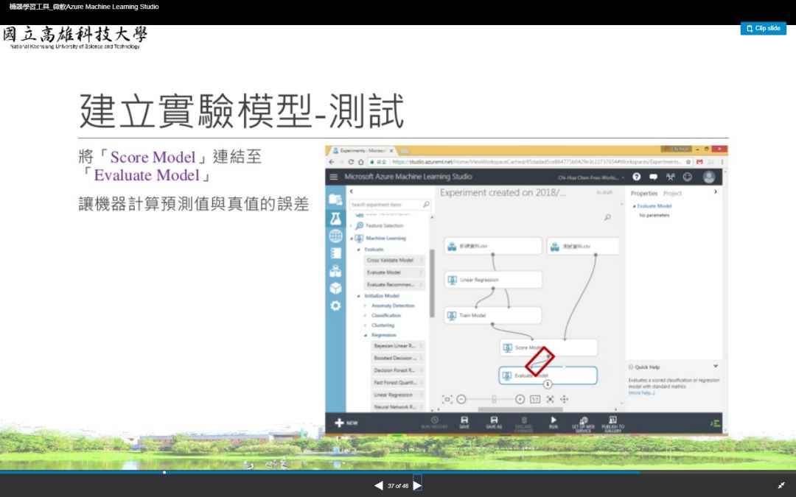Click the Search experiment items field

(x=390, y=205)
